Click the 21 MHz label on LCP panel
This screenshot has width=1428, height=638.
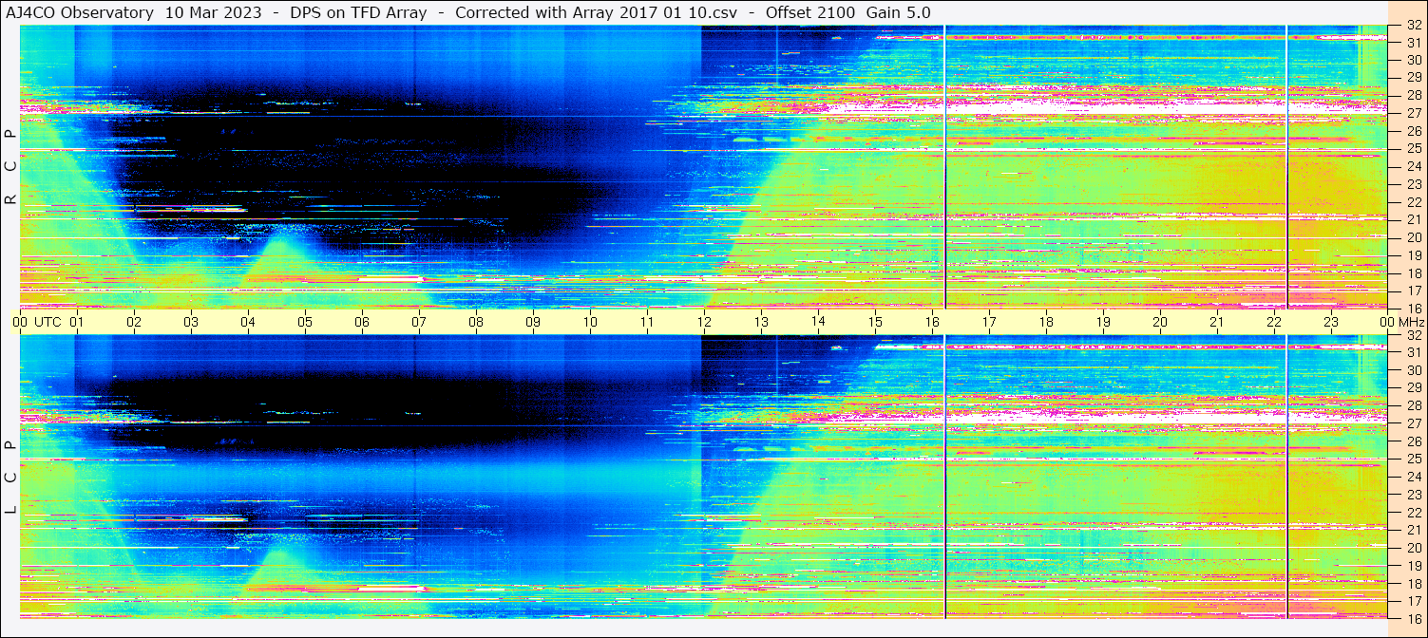pyautogui.click(x=1414, y=530)
